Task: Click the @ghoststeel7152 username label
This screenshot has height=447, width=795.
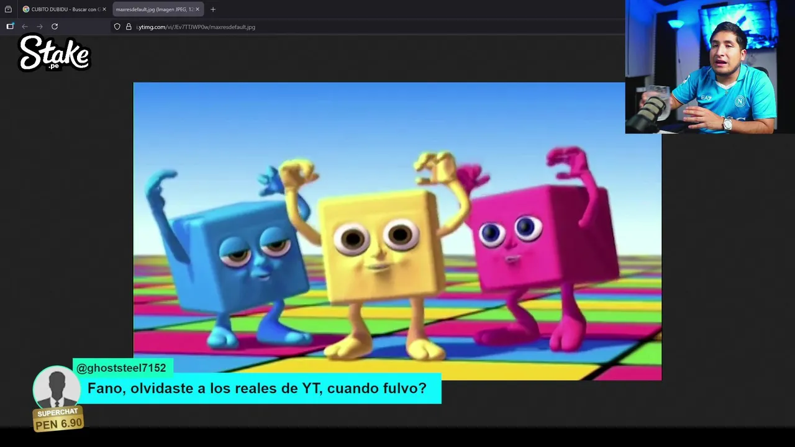Action: [x=121, y=368]
